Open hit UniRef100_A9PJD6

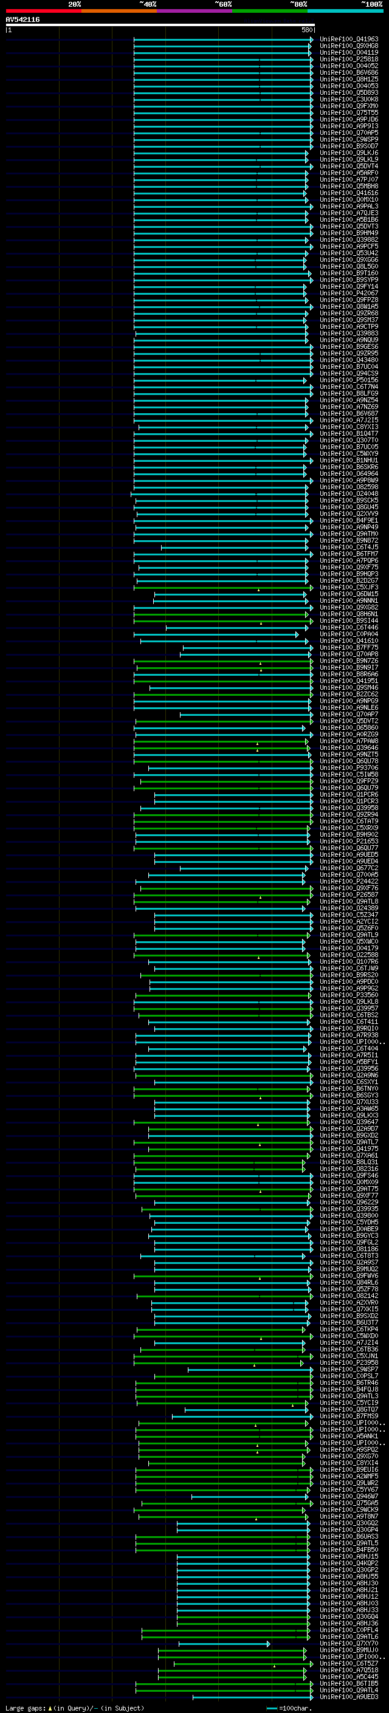coord(349,120)
